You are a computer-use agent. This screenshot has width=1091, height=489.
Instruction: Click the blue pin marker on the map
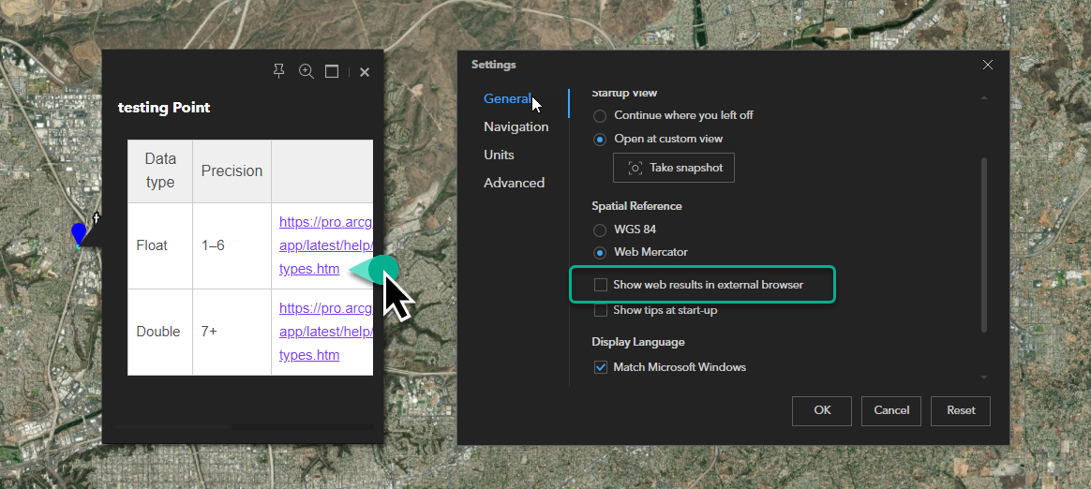[x=79, y=233]
